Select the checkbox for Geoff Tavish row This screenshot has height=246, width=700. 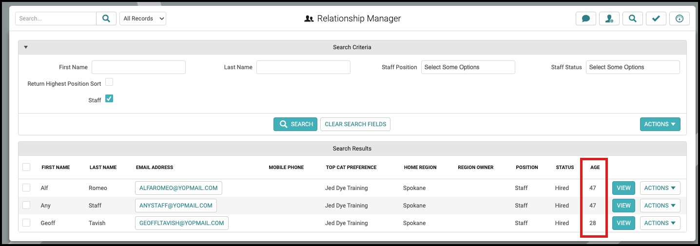point(26,223)
